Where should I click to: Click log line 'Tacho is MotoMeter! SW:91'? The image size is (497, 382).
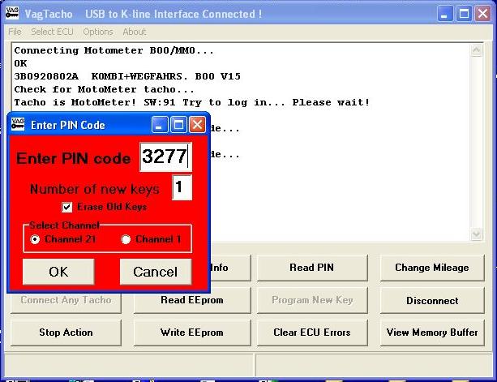[x=95, y=102]
